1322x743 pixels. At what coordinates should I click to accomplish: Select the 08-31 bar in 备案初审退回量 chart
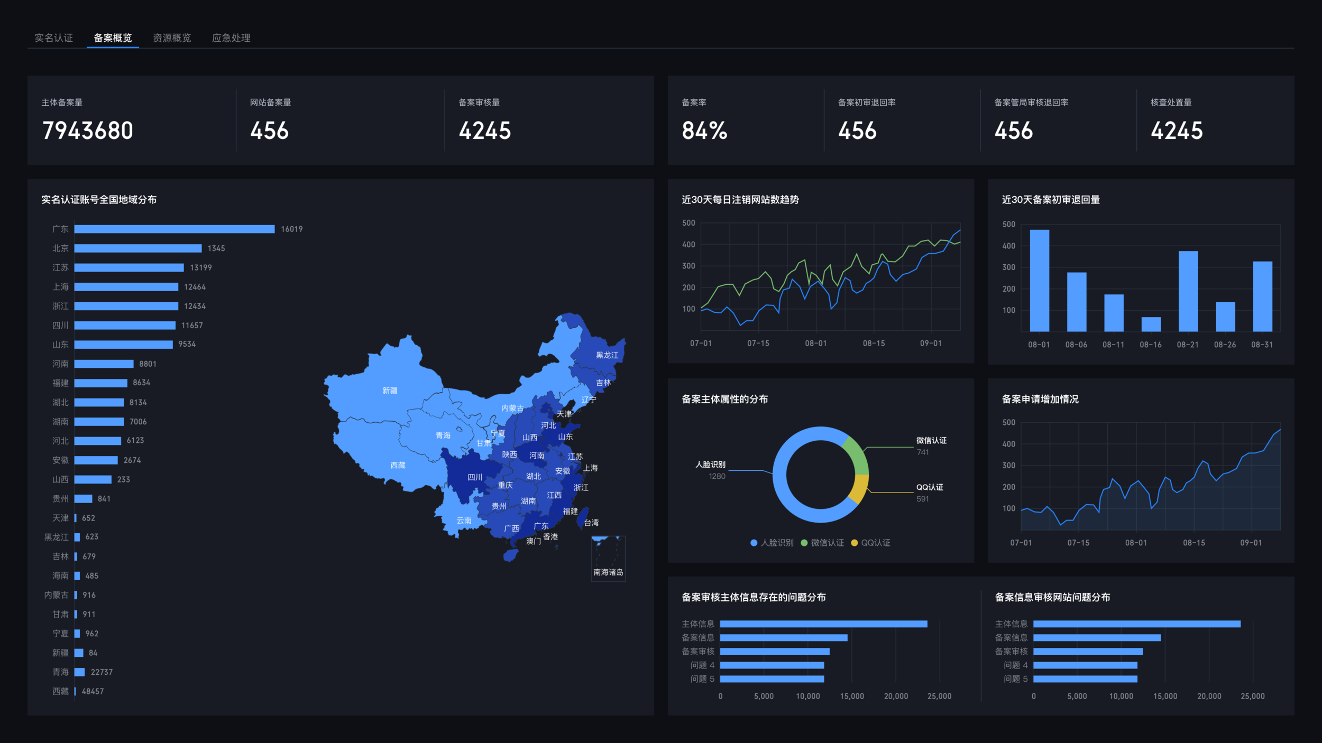click(1262, 296)
